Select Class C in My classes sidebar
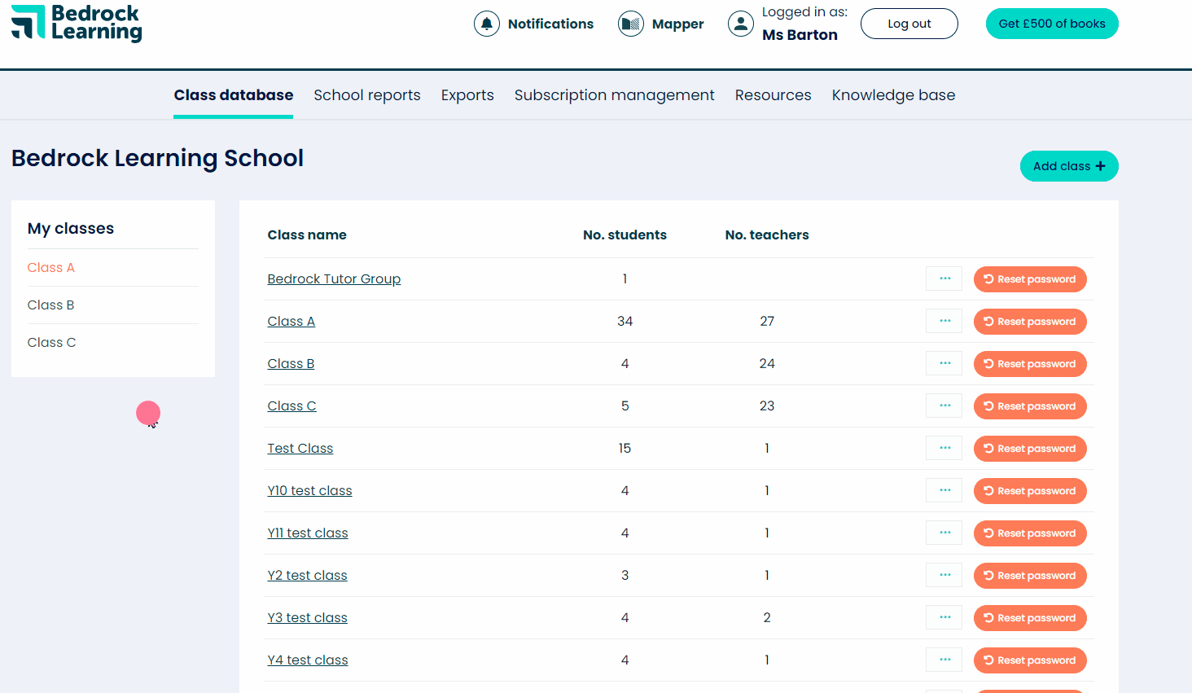The height and width of the screenshot is (693, 1192). [x=52, y=343]
